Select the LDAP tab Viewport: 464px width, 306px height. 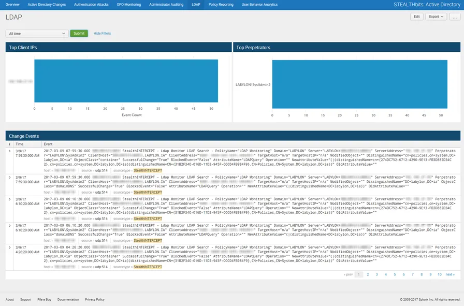pyautogui.click(x=196, y=5)
